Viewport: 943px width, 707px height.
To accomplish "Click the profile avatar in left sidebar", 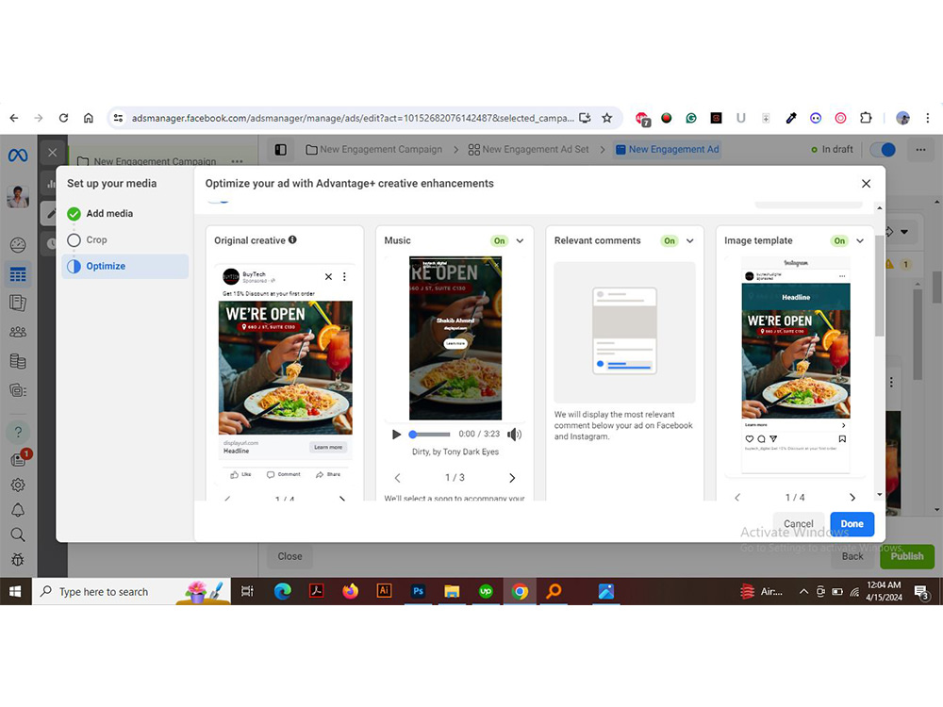I will coord(17,197).
